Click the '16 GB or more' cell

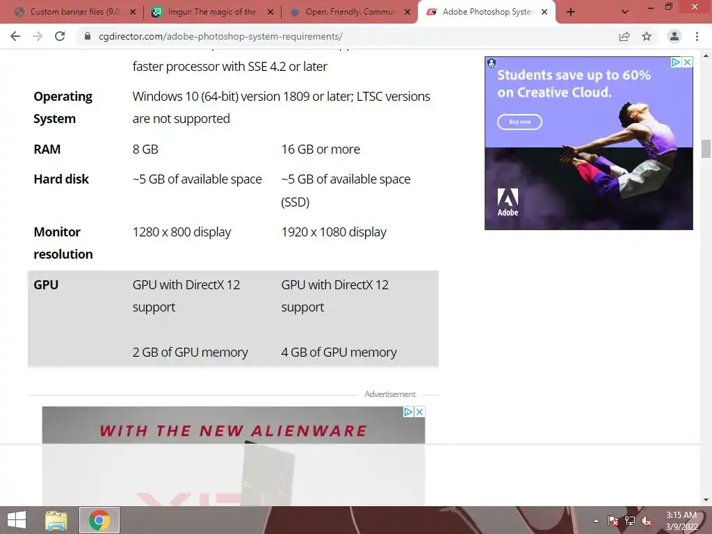(321, 149)
